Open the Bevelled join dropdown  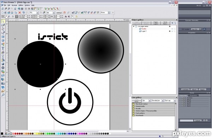coord(163,100)
